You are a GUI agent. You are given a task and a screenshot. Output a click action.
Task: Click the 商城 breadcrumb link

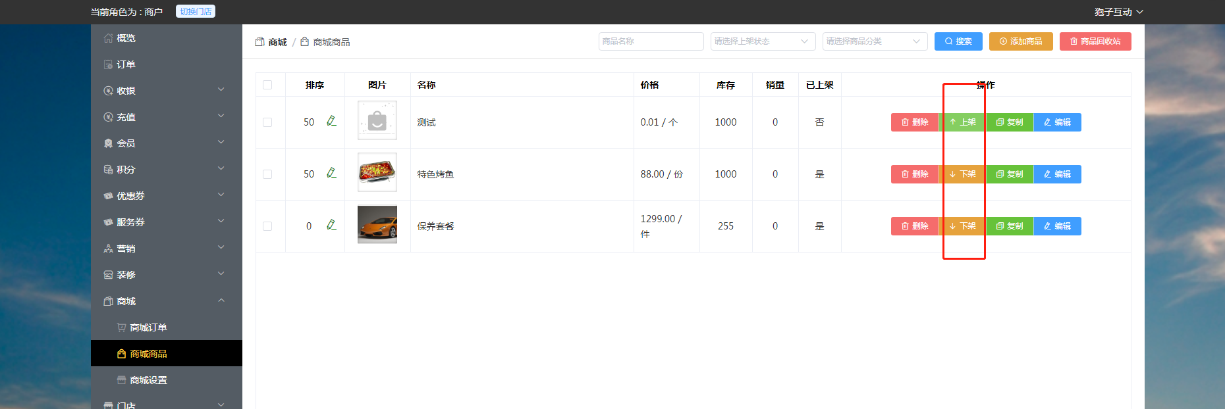(277, 42)
